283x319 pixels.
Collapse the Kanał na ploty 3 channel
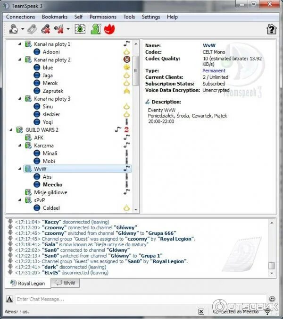click(x=20, y=99)
